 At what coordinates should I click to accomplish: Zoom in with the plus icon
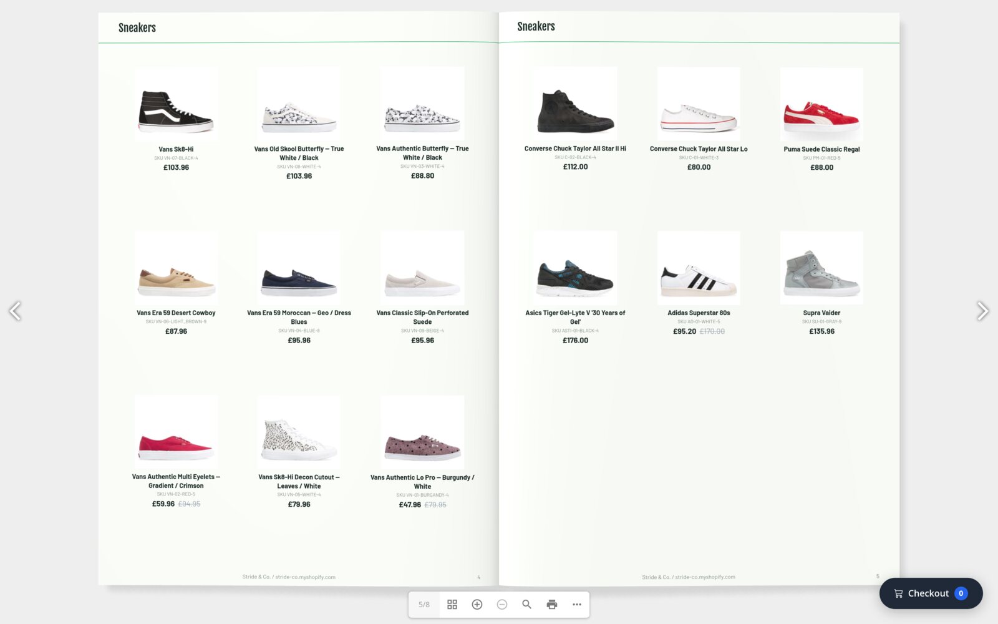(x=477, y=604)
